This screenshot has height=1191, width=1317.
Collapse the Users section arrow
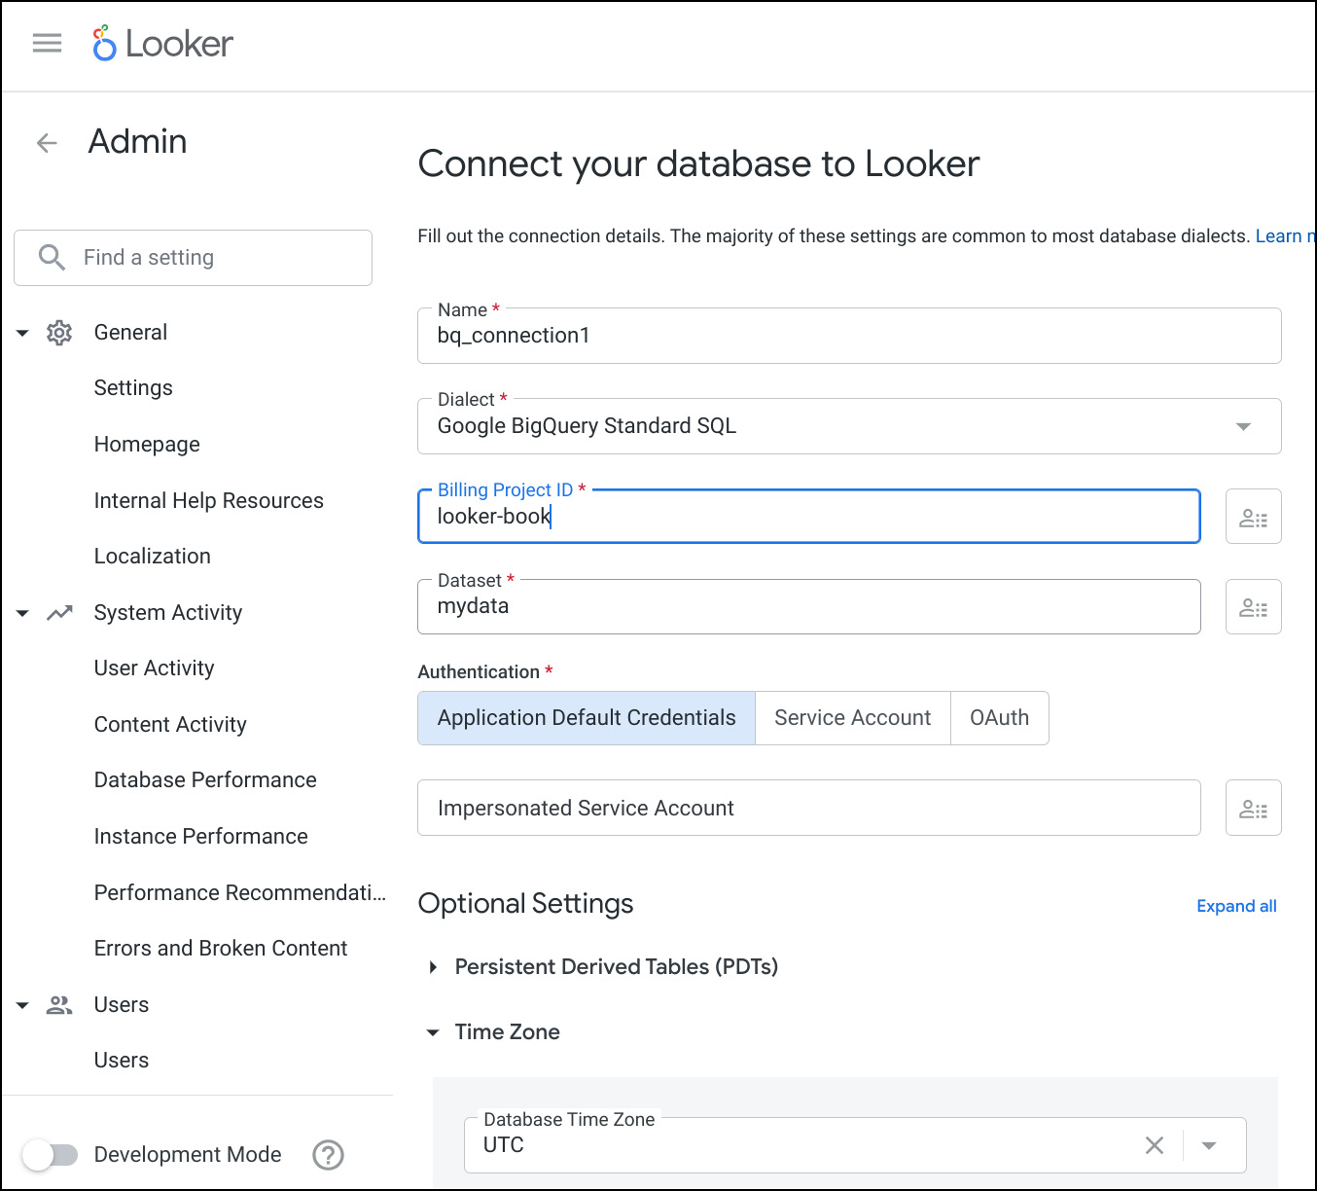tap(22, 1005)
